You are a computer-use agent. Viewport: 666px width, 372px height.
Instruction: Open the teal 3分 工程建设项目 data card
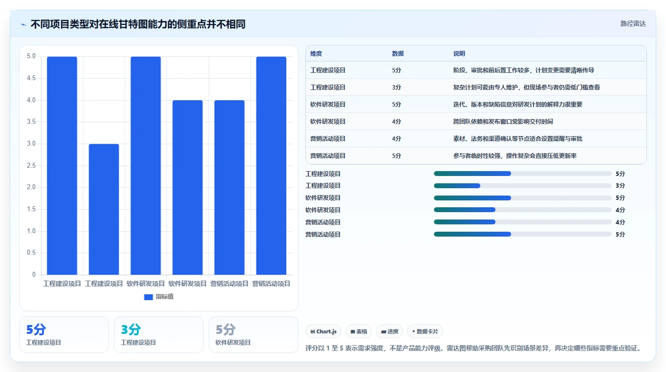click(159, 335)
